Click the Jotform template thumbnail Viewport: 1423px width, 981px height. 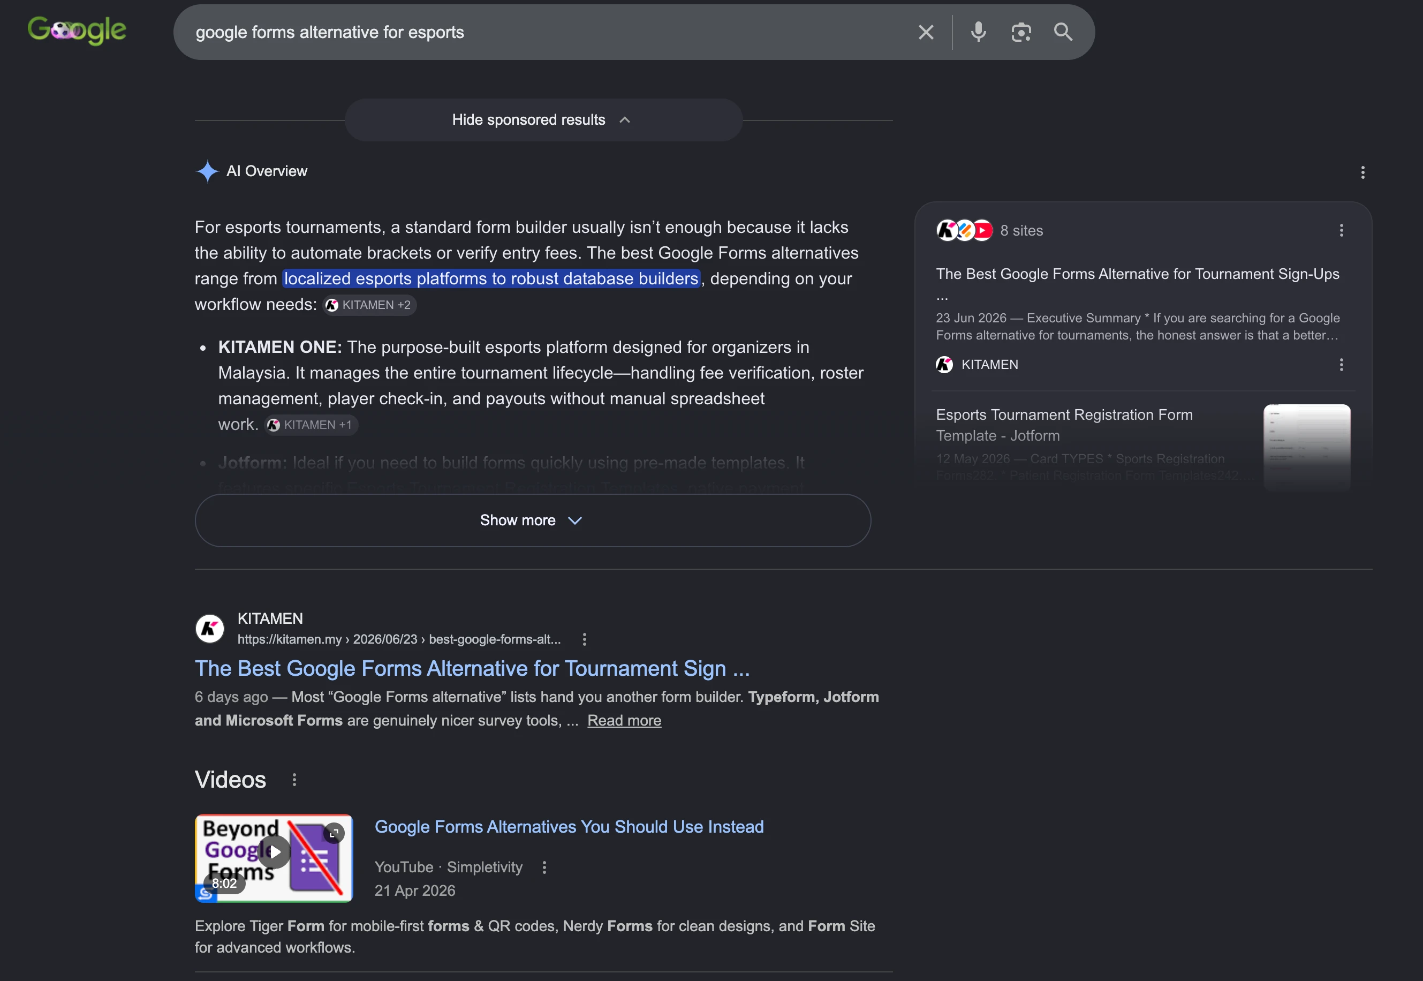tap(1306, 447)
